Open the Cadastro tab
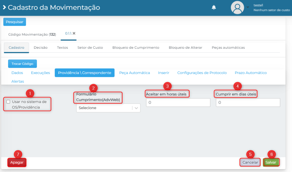Image resolution: width=292 pixels, height=172 pixels. coord(16,48)
